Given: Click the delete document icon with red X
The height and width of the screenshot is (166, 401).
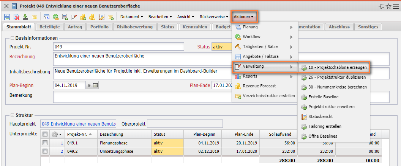Looking at the screenshot, I should tap(16, 17).
